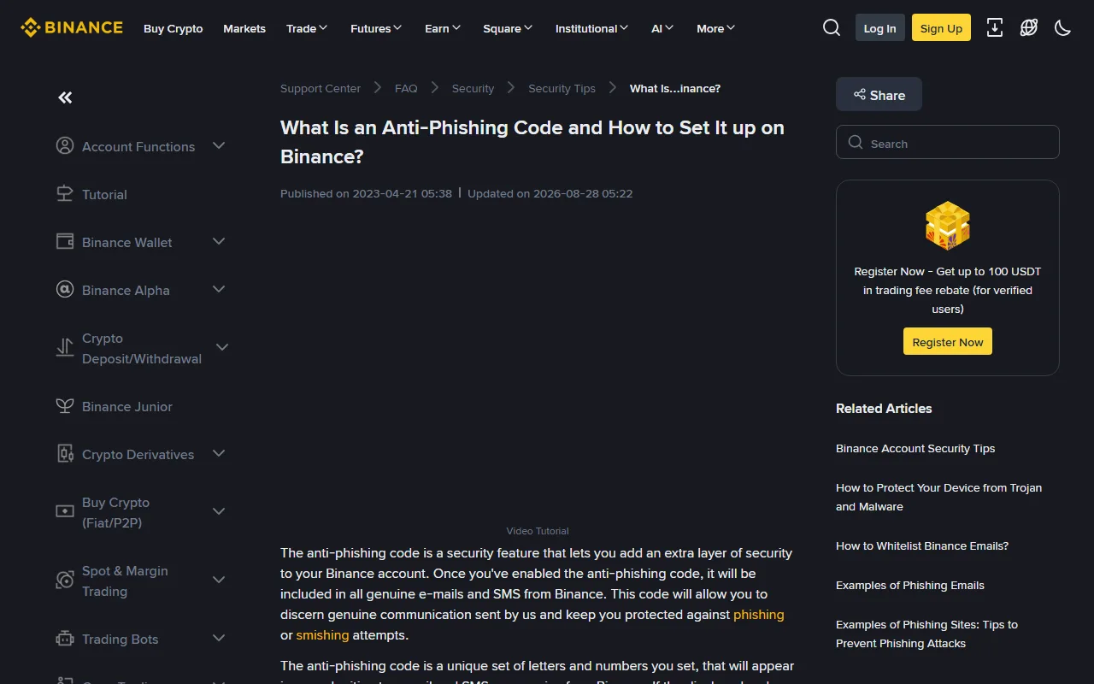Click the Updated on 2026-08-28 date text
Image resolution: width=1094 pixels, height=684 pixels.
click(550, 193)
